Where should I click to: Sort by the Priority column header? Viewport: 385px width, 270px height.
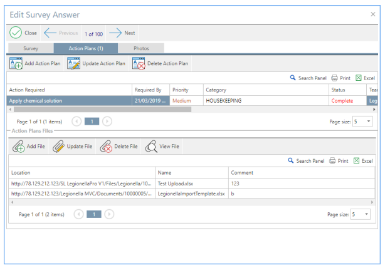pyautogui.click(x=180, y=90)
